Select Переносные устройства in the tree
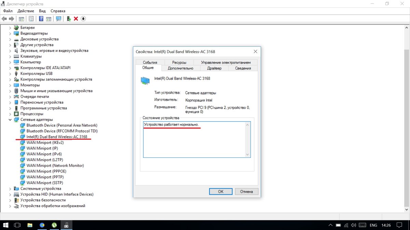410x230 pixels. click(x=42, y=102)
